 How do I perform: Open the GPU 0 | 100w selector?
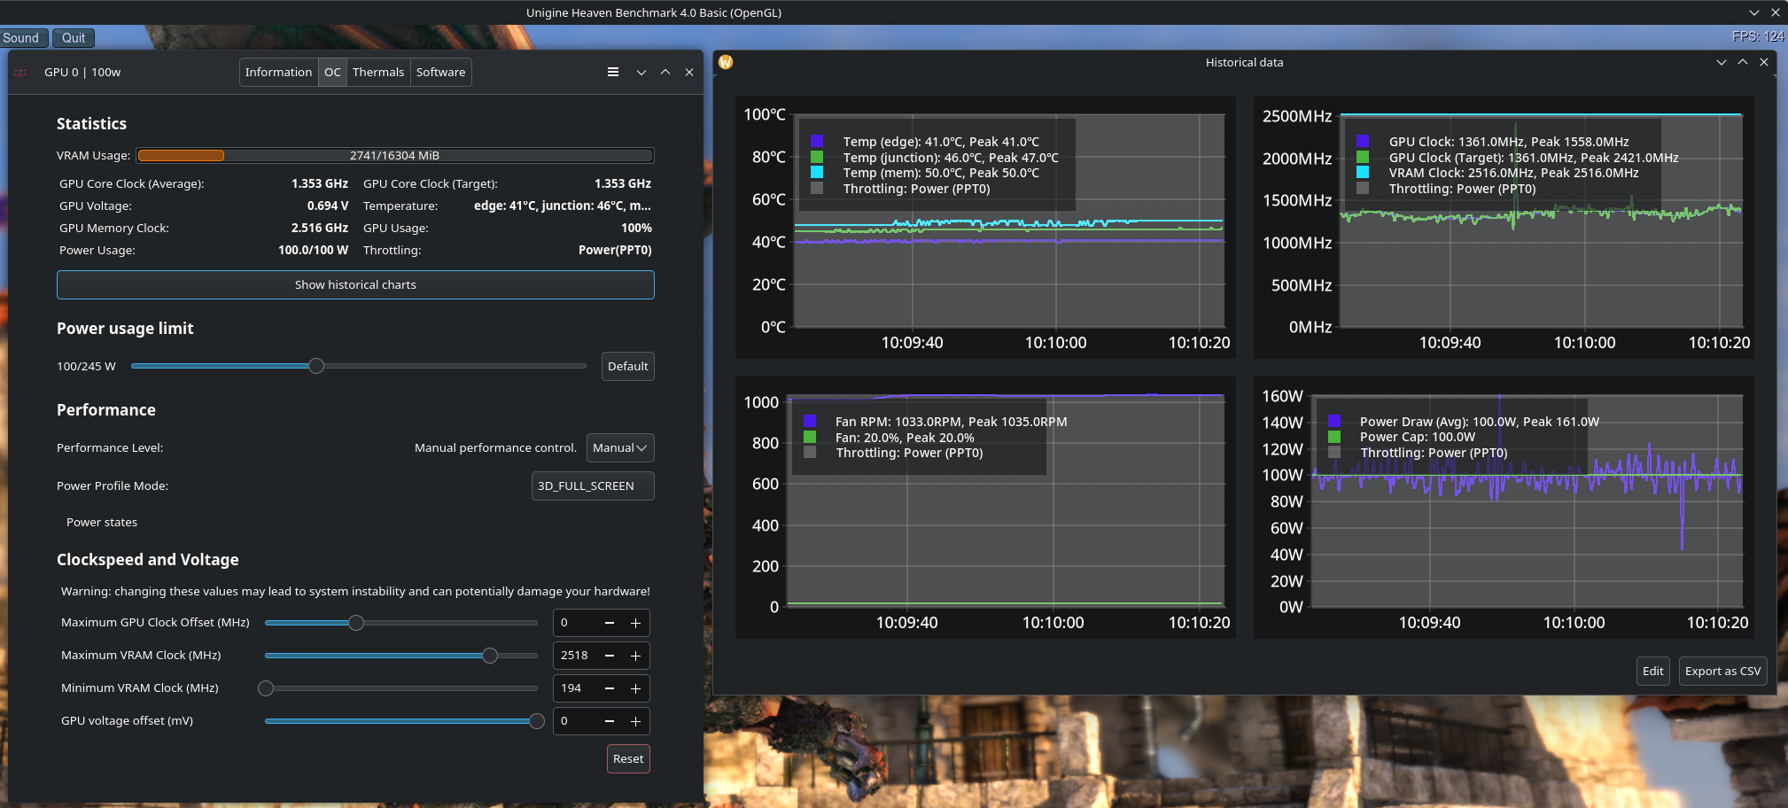pos(82,73)
